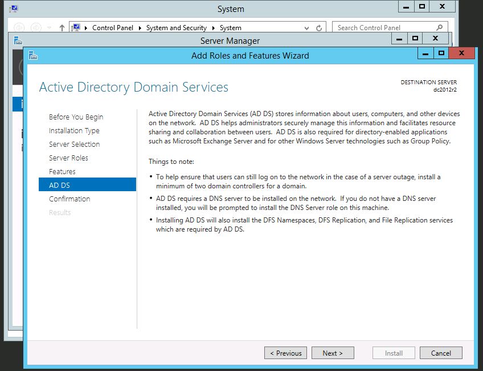
Task: Maximize the Add Roles and Features Wizard
Action: point(441,53)
